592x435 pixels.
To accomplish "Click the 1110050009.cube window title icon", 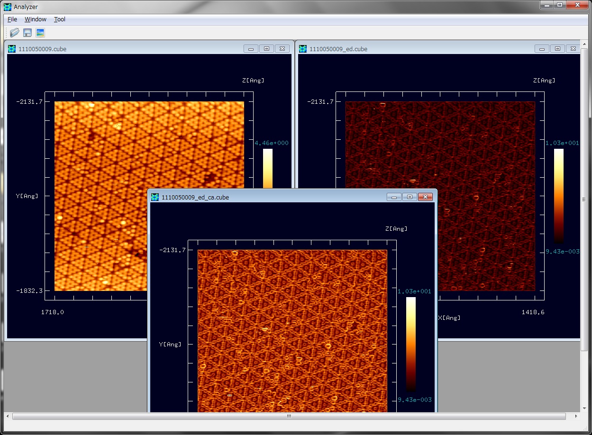I will point(12,49).
